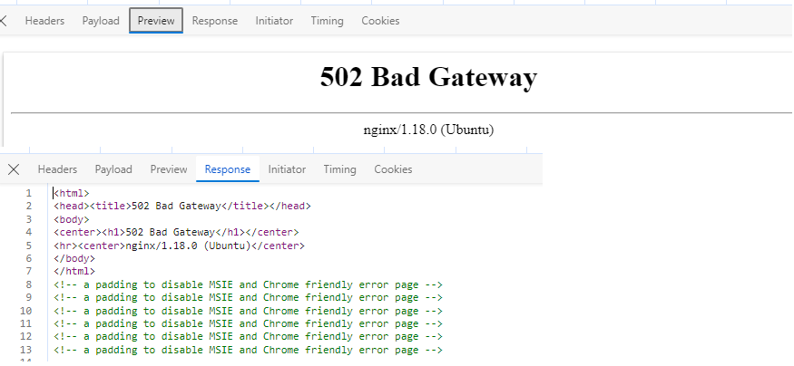Image resolution: width=794 pixels, height=366 pixels.
Task: Switch to Preview tab beside active Response tab
Action: coord(169,169)
